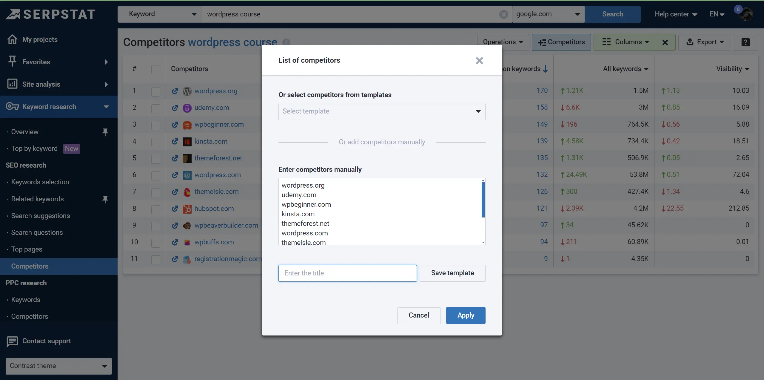Click the Site analysis chart icon
Viewport: 764px width, 380px height.
point(12,84)
